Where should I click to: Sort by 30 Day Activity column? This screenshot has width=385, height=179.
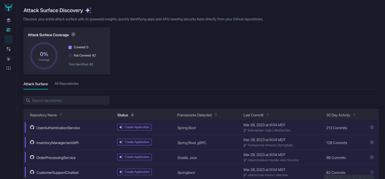354,115
